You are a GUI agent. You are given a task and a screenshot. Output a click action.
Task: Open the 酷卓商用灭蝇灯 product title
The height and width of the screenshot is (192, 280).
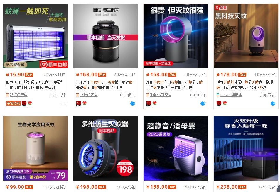click(34, 85)
